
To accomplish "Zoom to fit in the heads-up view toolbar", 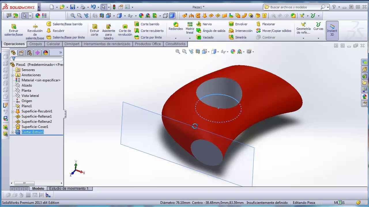I will point(178,52).
